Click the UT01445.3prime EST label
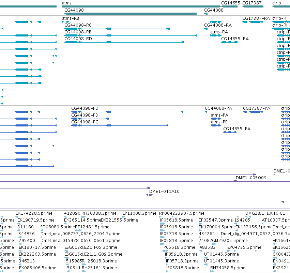Screen dimensions: 290x273 [222, 261]
